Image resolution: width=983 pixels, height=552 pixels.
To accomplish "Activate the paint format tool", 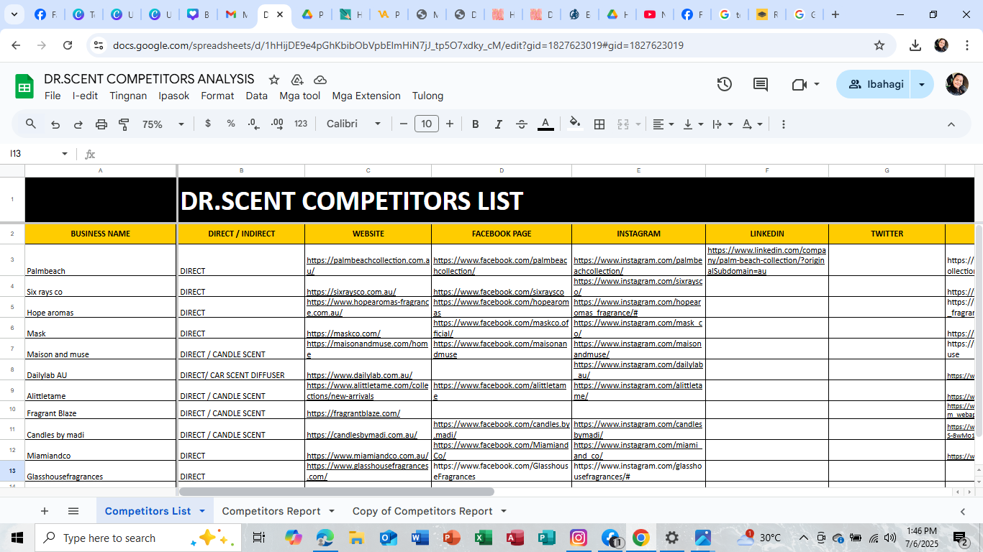I will pos(124,124).
